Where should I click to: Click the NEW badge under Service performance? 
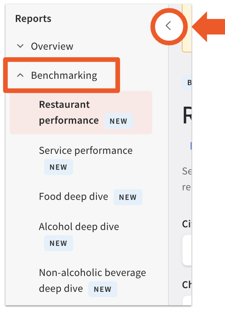pyautogui.click(x=58, y=167)
